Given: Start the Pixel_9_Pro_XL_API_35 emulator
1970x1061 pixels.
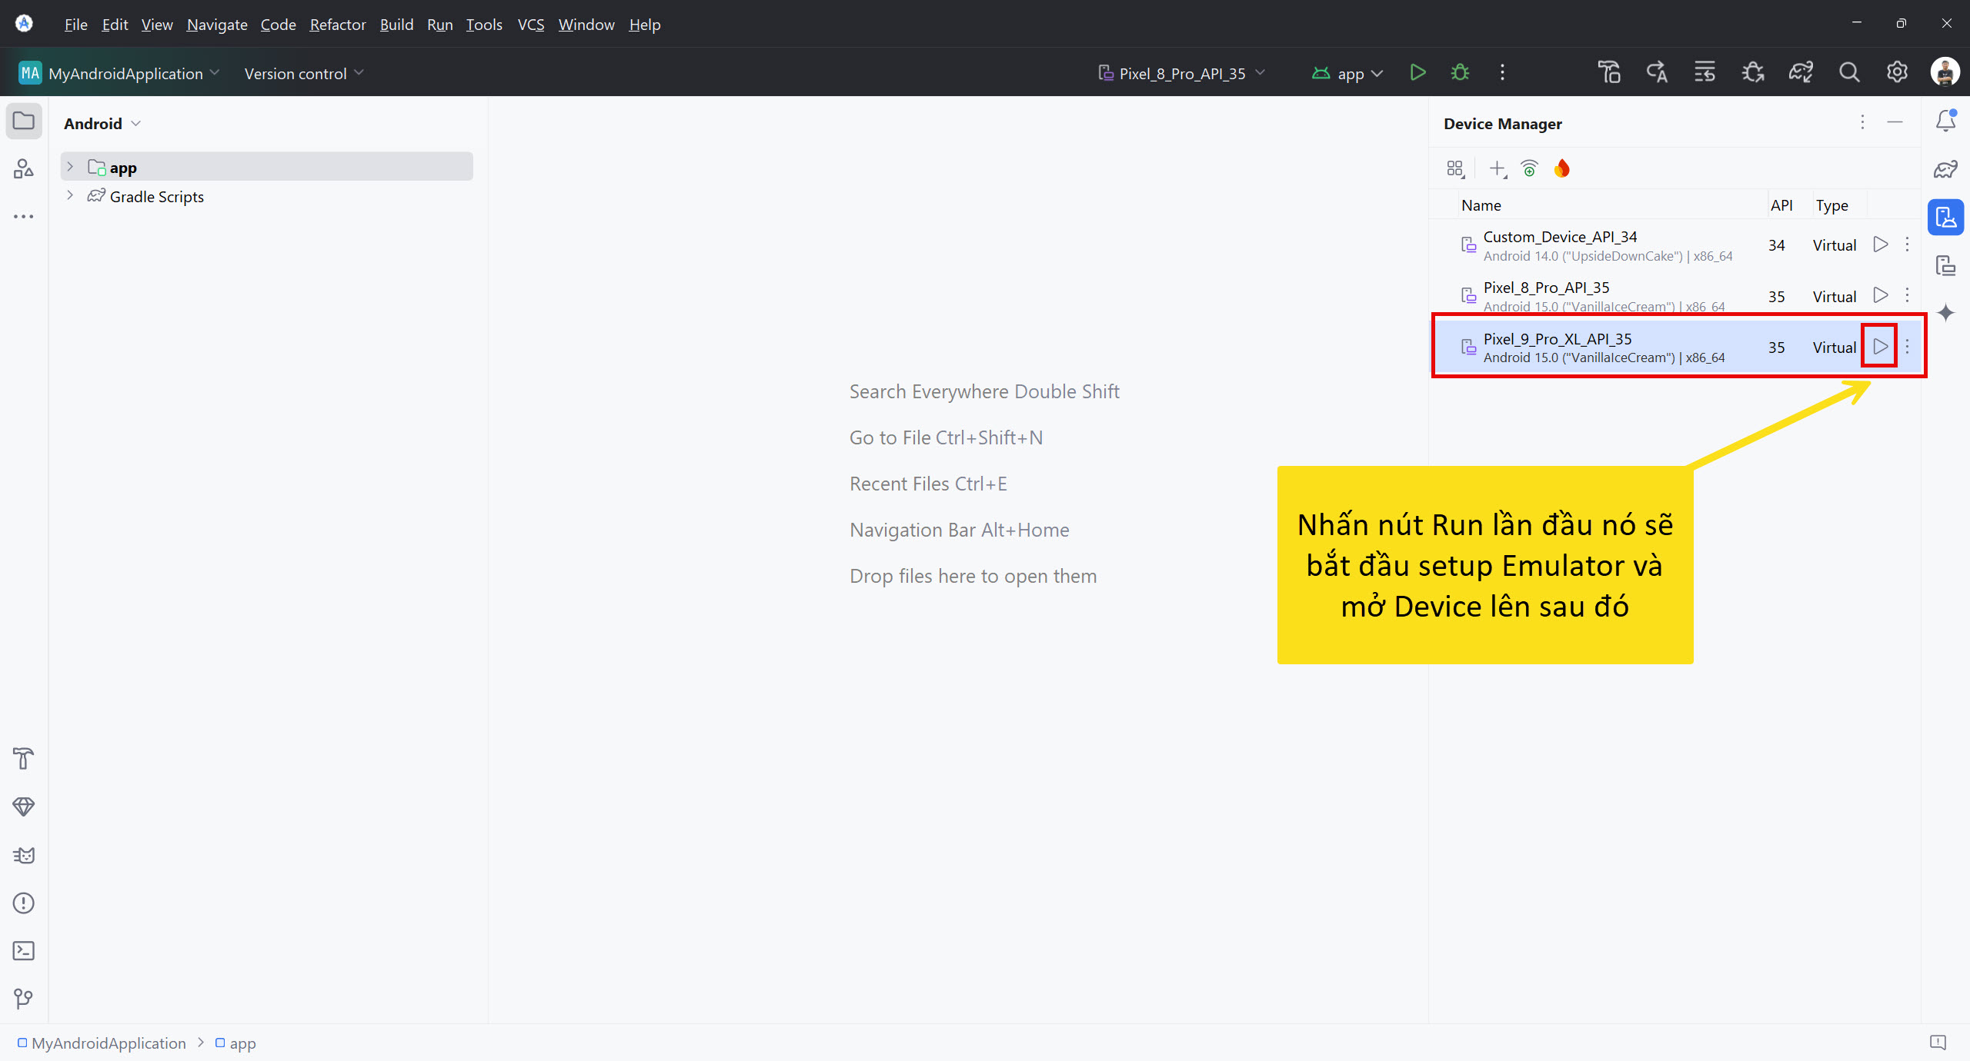Looking at the screenshot, I should pos(1880,347).
